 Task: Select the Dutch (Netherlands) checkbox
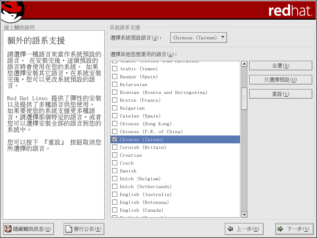point(114,187)
